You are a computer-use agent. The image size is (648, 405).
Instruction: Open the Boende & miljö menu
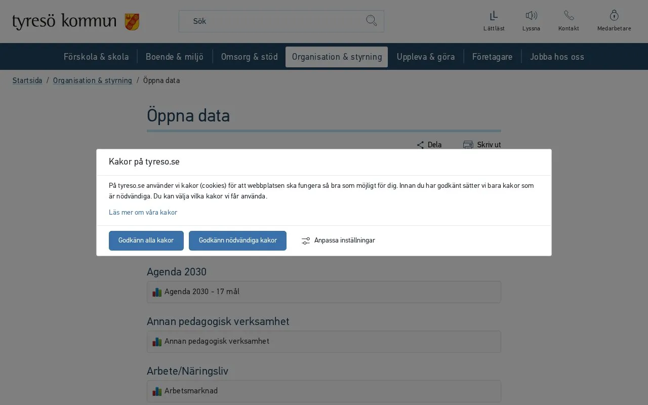tap(175, 57)
